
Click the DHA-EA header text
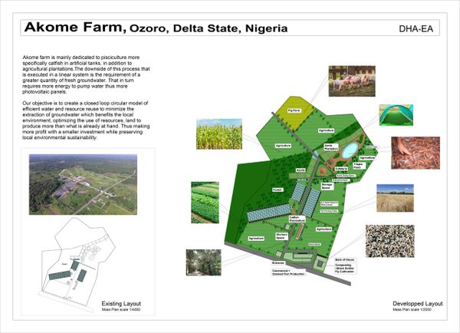pos(417,29)
